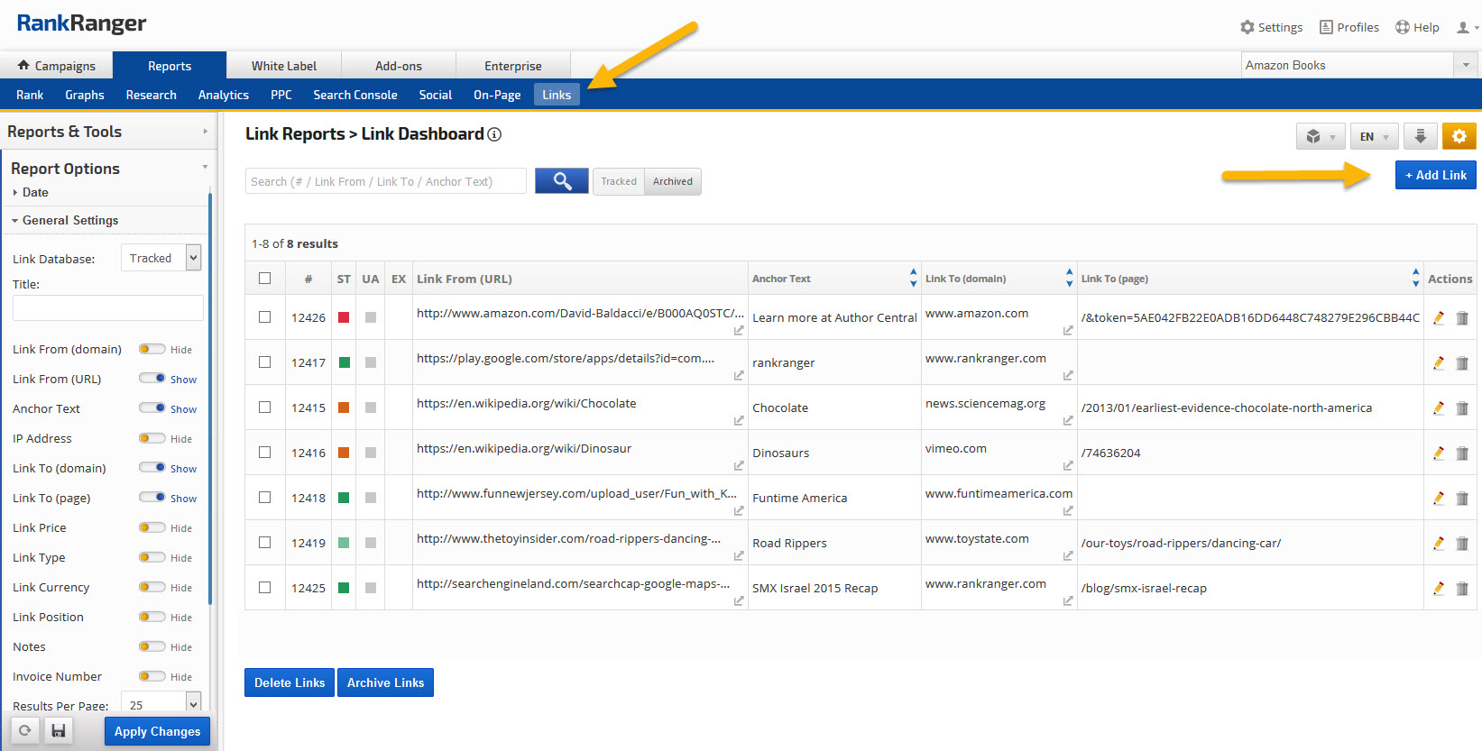Switch to the White Label tab

coord(283,66)
